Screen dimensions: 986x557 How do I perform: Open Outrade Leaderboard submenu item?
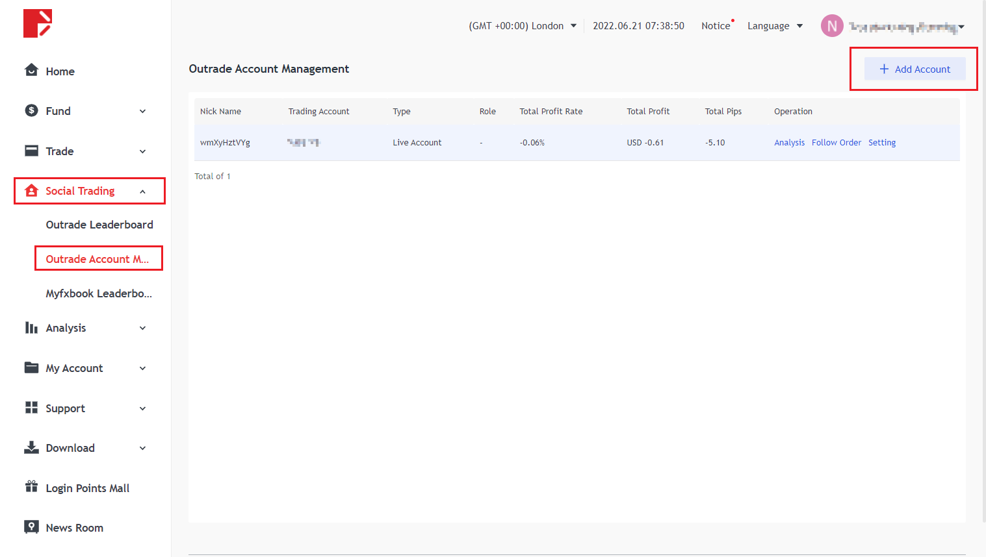[99, 225]
